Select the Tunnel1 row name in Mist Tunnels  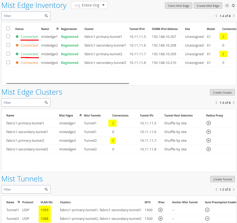point(13,210)
